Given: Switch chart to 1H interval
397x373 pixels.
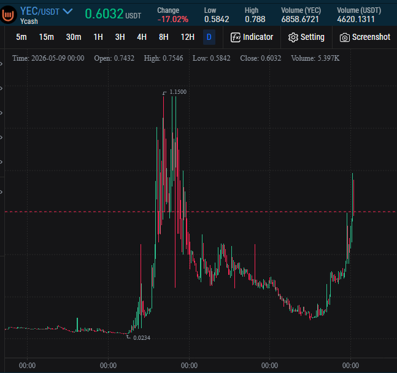Looking at the screenshot, I should point(98,37).
